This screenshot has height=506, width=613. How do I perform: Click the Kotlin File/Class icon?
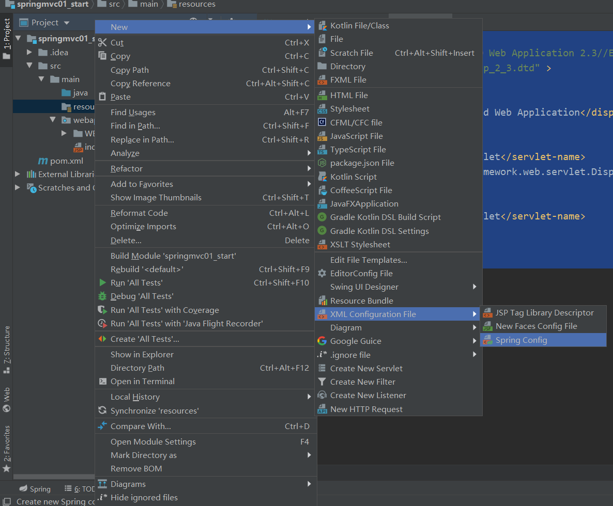pyautogui.click(x=322, y=26)
